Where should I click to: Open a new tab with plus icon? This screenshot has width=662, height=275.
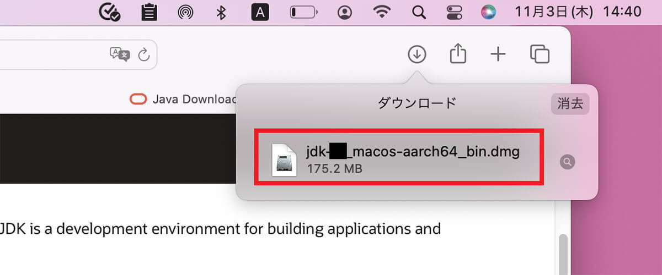[498, 54]
